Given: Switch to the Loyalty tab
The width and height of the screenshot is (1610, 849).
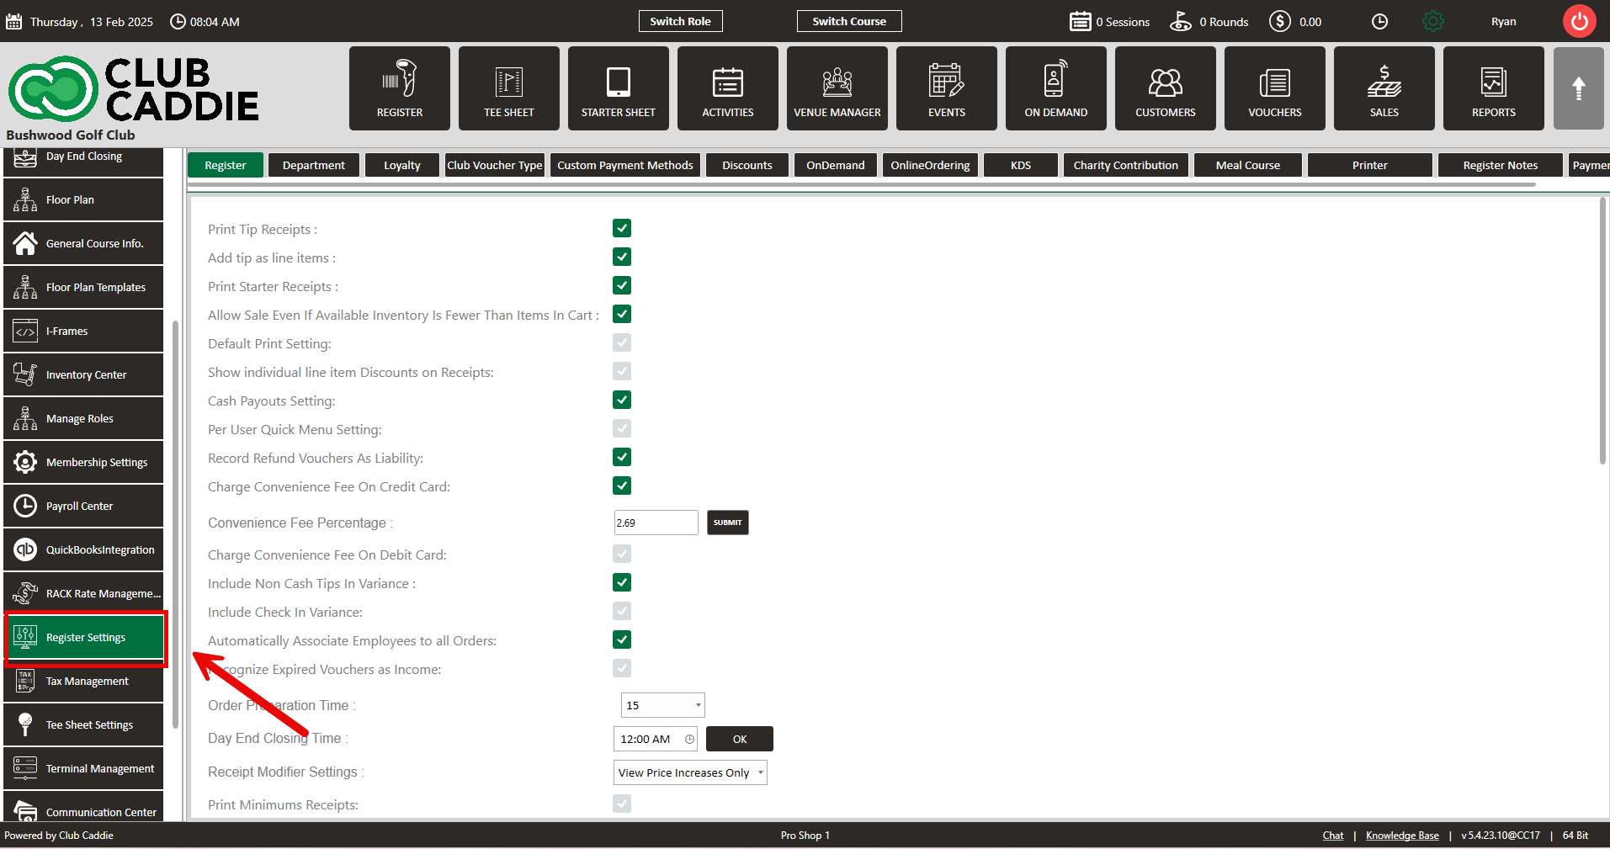Looking at the screenshot, I should tap(402, 165).
